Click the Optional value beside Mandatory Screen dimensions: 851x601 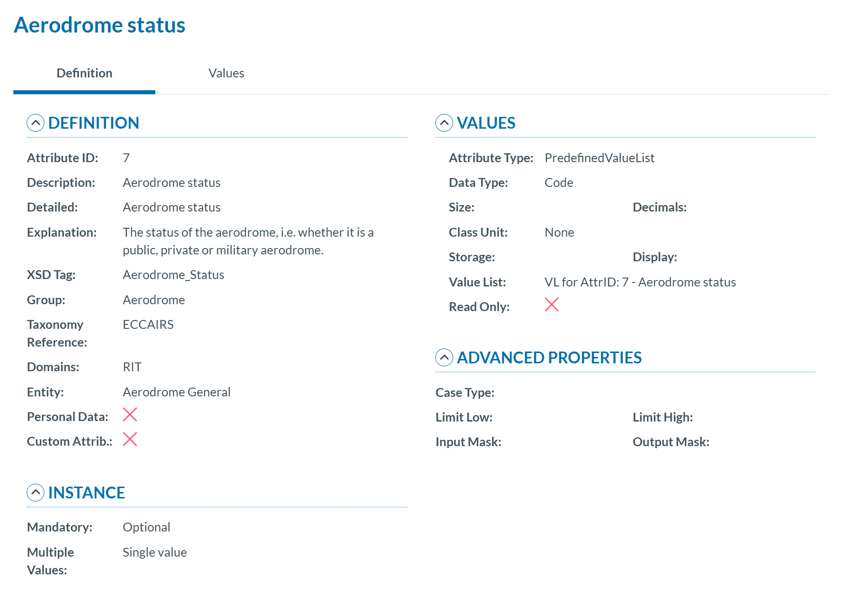click(146, 527)
